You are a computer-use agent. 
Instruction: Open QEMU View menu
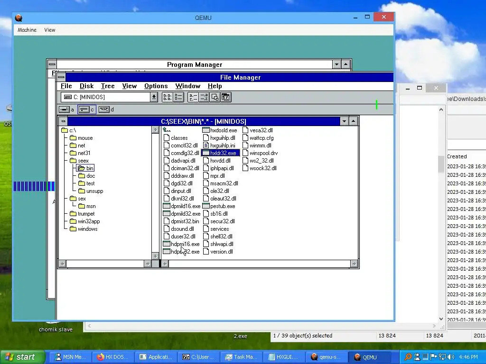pyautogui.click(x=49, y=30)
